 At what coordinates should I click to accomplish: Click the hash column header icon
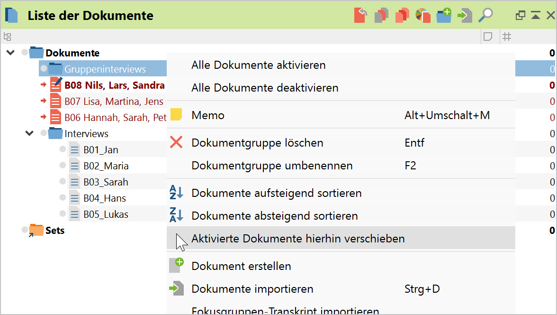(507, 37)
